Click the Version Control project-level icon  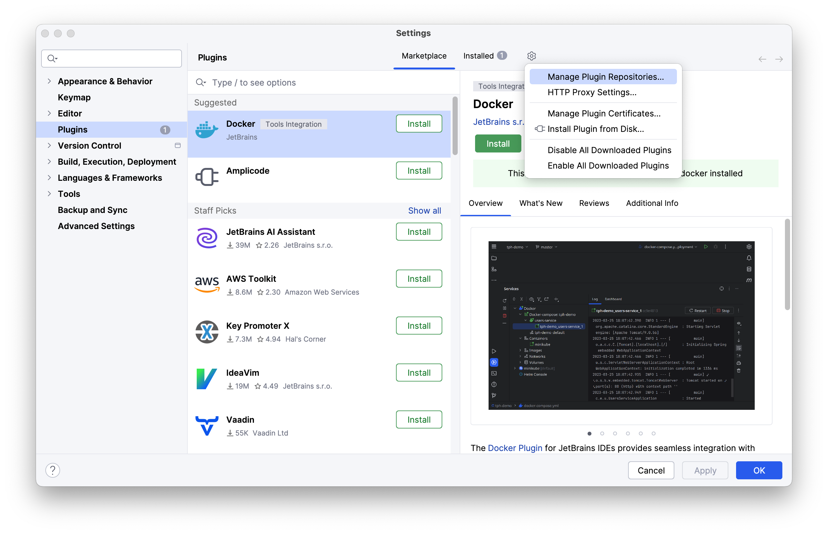(178, 146)
